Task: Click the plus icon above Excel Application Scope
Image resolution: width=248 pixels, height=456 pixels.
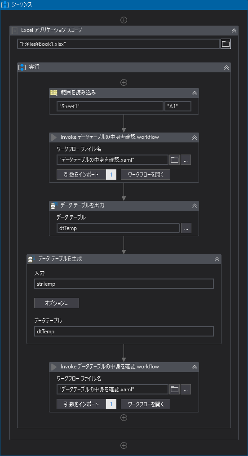Action: [x=124, y=20]
